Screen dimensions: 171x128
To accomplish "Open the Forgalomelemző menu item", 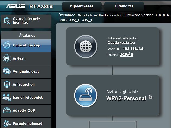I will 26,123.
